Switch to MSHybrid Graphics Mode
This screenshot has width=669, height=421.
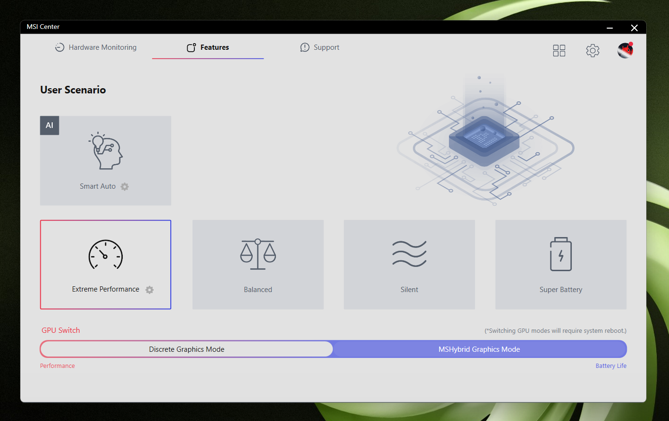click(x=479, y=349)
